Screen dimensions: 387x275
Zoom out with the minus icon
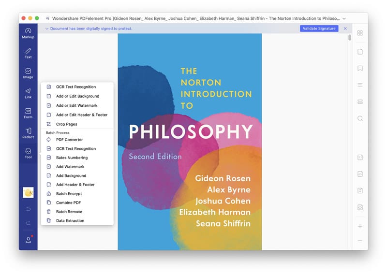point(360,241)
